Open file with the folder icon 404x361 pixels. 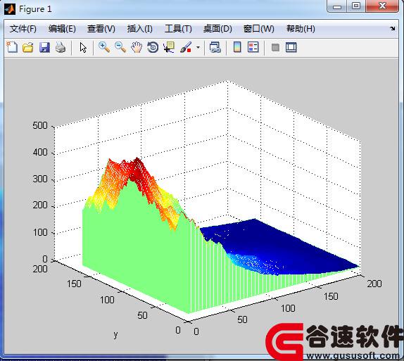28,47
